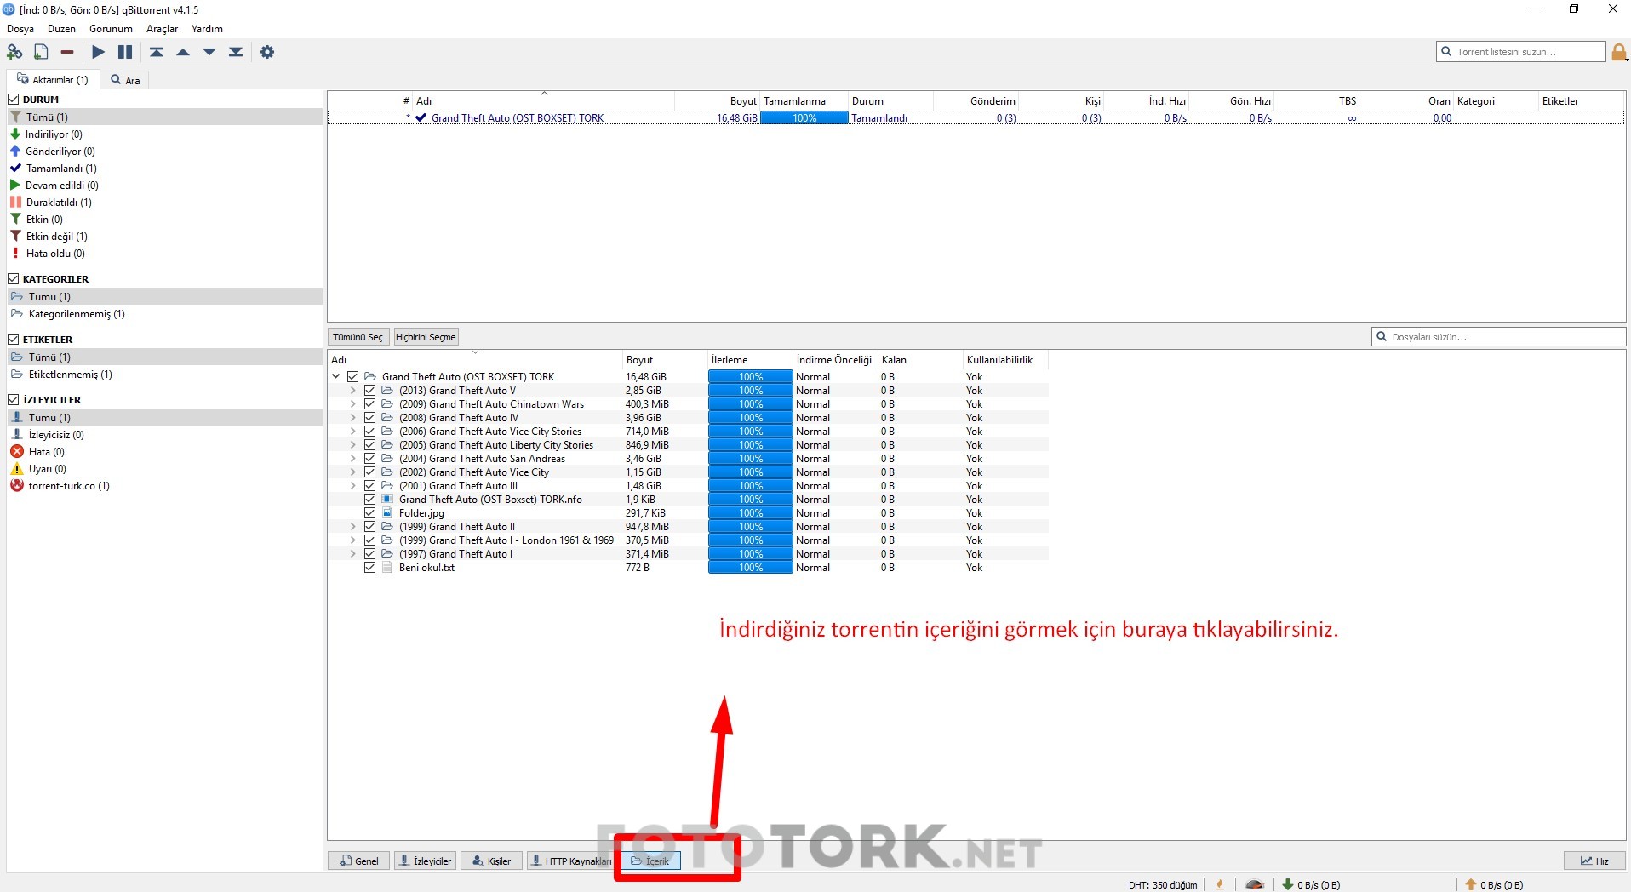The image size is (1631, 892).
Task: Expand (2002) Grand Theft Auto Vice City
Action: tap(353, 472)
